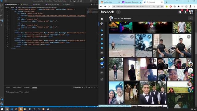Toggle VS Code panel layout icon
This screenshot has height=111, width=197.
pos(74,1)
